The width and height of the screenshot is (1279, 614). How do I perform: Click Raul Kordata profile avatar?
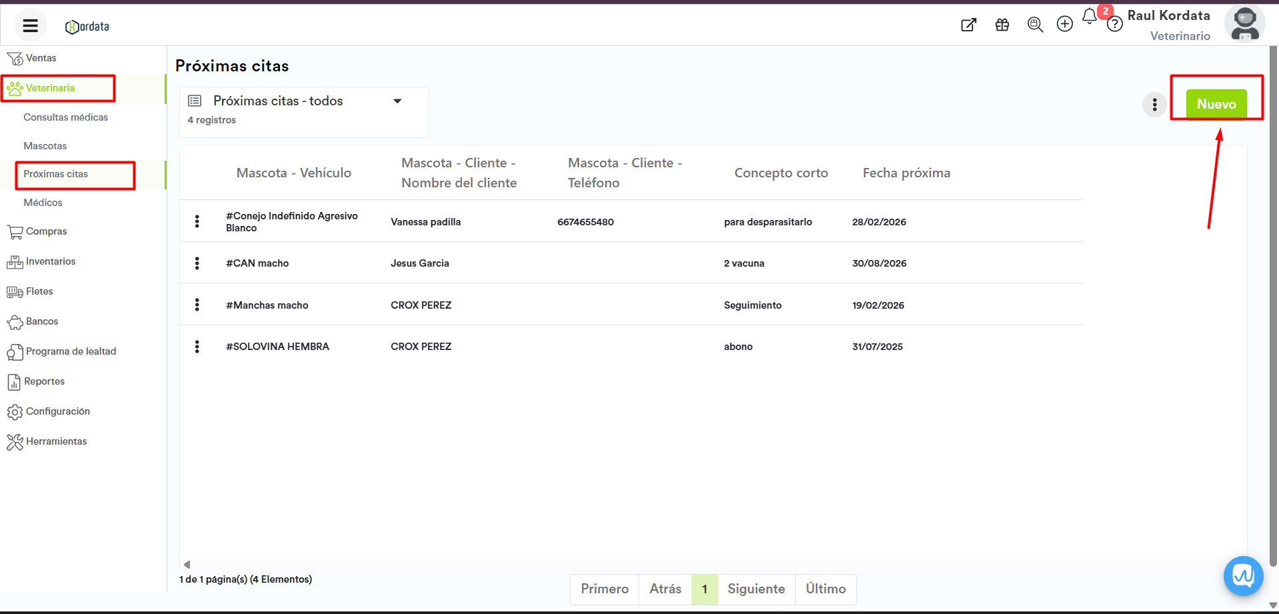tap(1244, 24)
